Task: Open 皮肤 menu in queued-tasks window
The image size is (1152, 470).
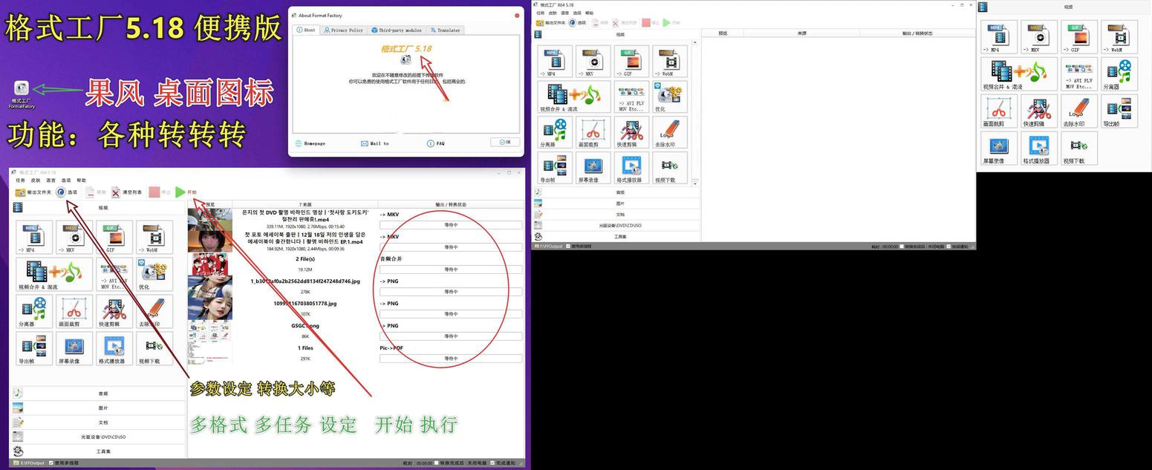Action: point(36,180)
